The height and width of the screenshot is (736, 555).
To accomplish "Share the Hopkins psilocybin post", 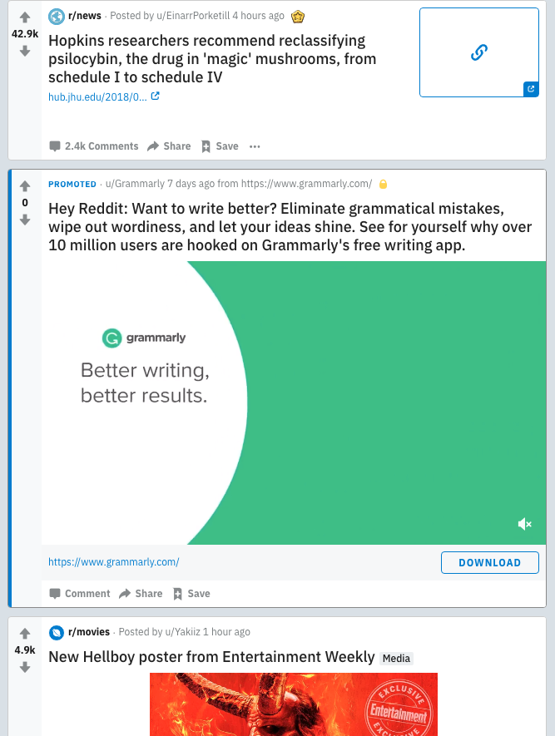I will (x=169, y=146).
